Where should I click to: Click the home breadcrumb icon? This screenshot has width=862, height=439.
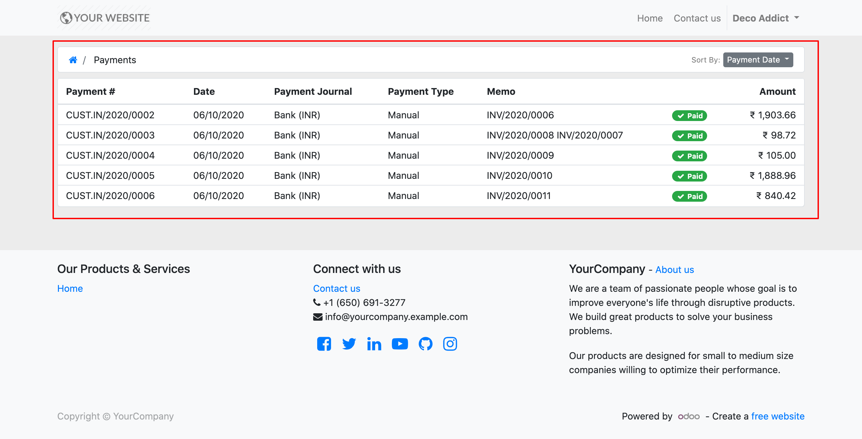(73, 60)
